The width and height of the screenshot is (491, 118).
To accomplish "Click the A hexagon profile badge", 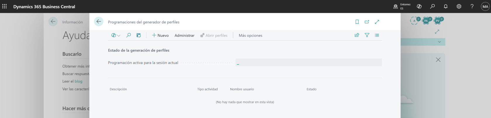I will tap(415, 20).
